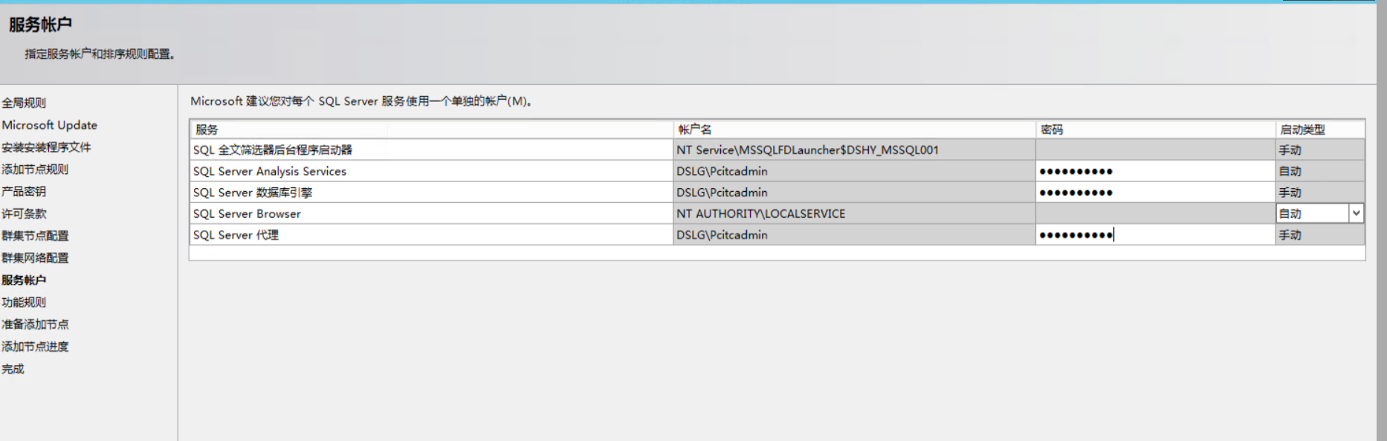Screen dimensions: 1387x441
Task: Select 添加节点规则 in sidebar
Action: point(35,170)
